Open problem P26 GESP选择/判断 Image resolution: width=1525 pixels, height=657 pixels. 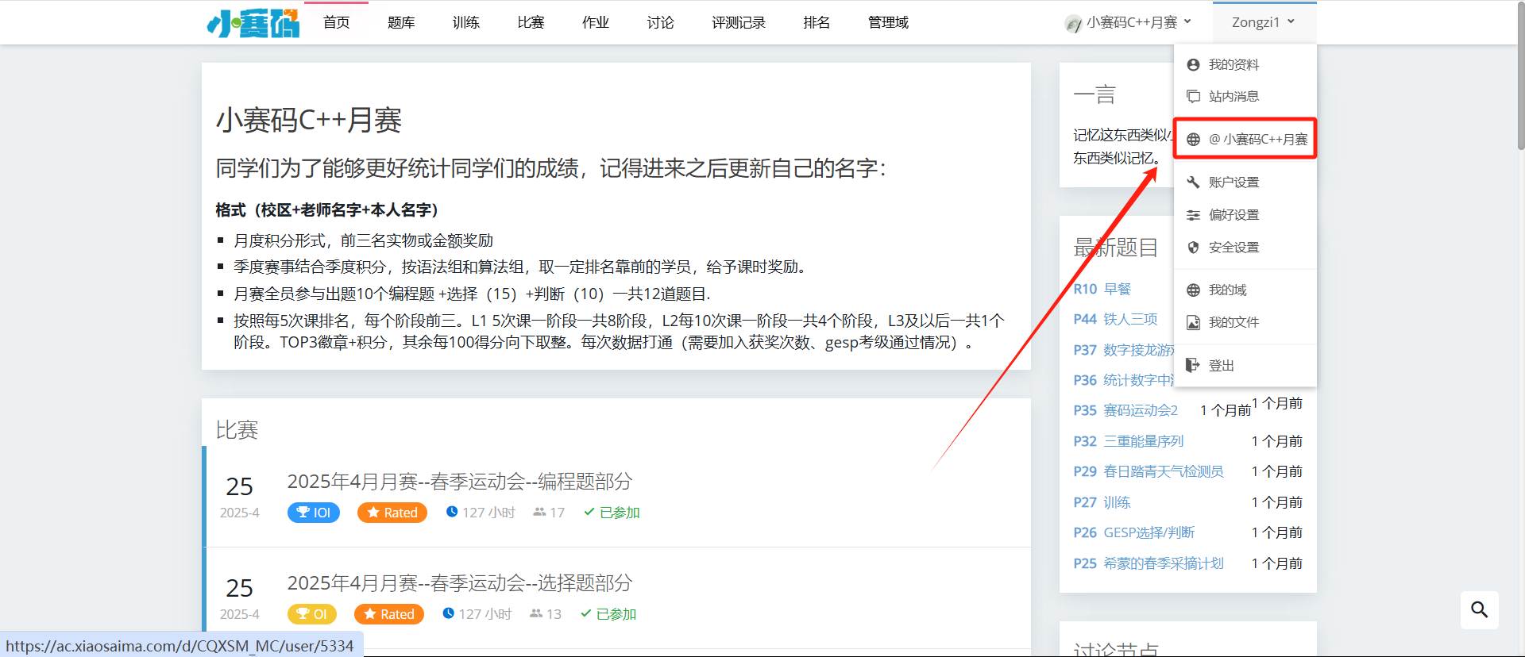(1134, 532)
